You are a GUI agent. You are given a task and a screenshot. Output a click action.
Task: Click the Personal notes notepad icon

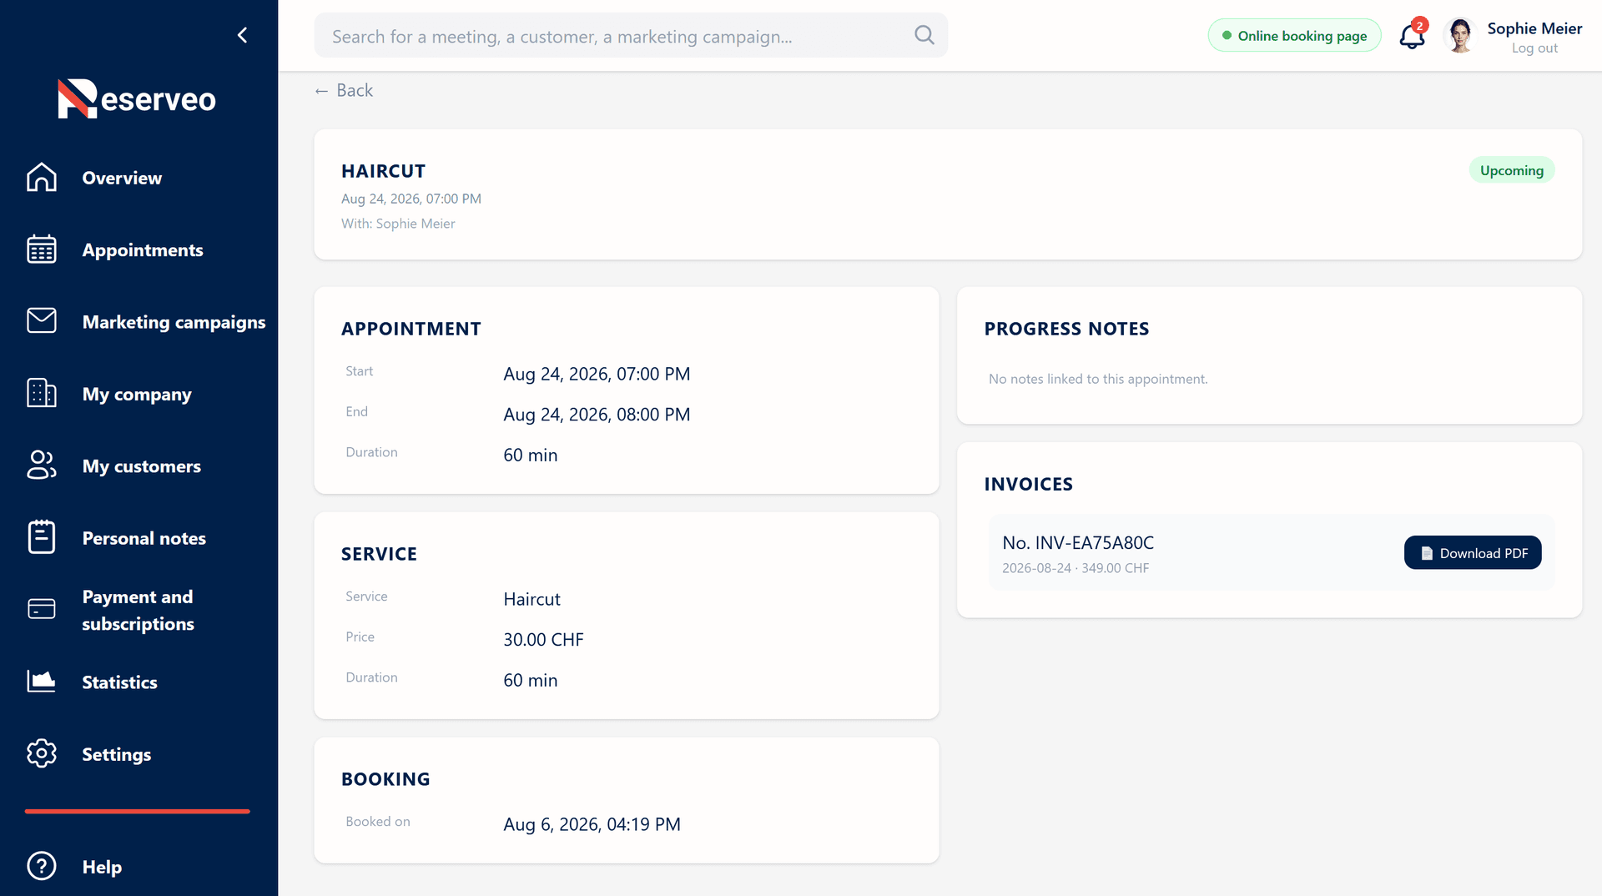tap(42, 537)
